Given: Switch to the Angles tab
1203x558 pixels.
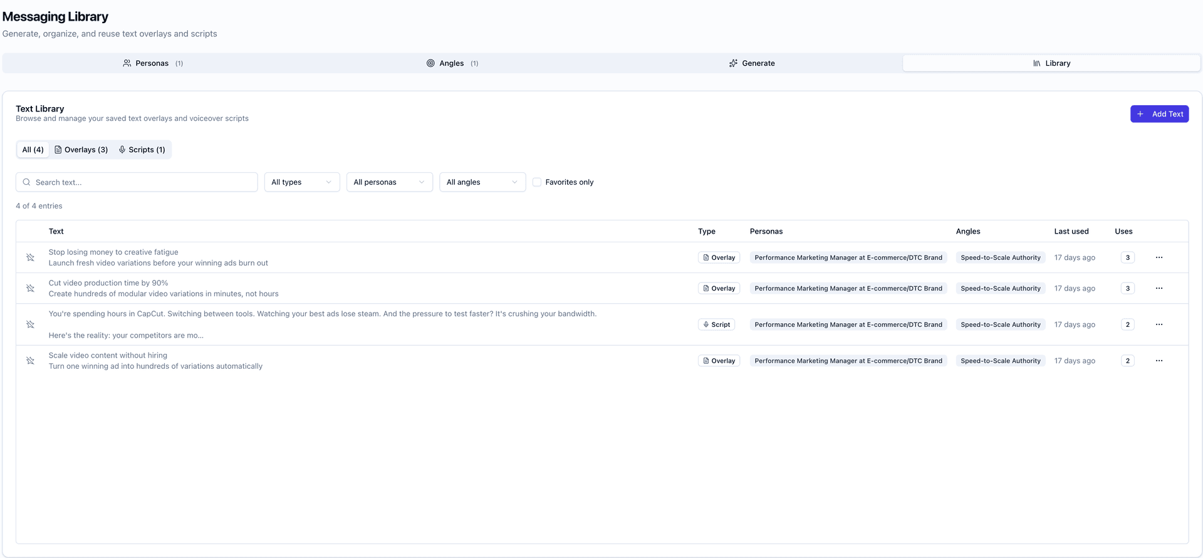Looking at the screenshot, I should coord(452,63).
